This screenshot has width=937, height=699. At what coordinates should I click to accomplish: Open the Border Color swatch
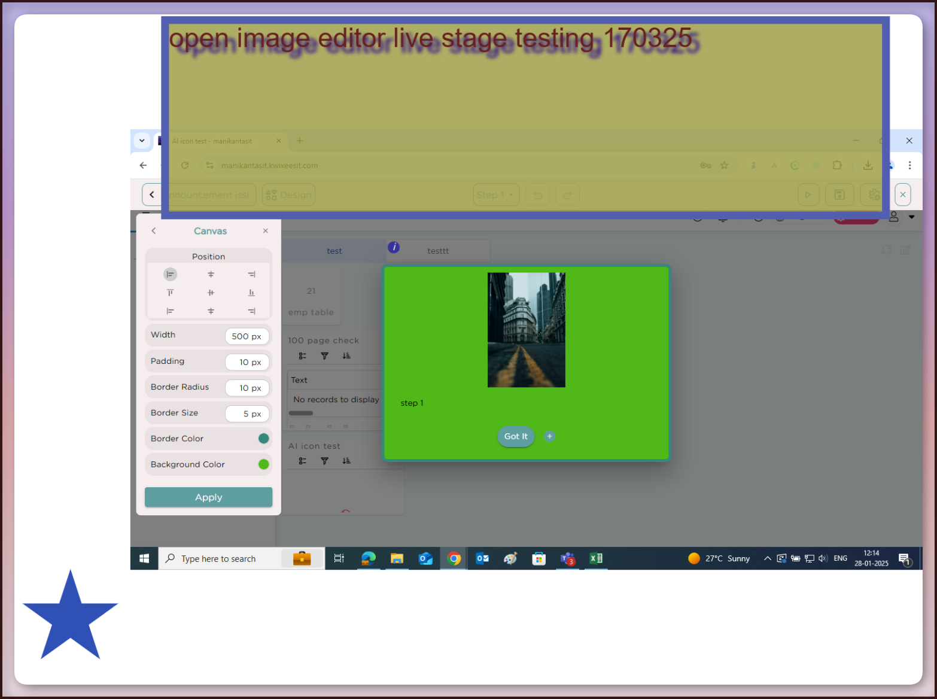point(263,439)
